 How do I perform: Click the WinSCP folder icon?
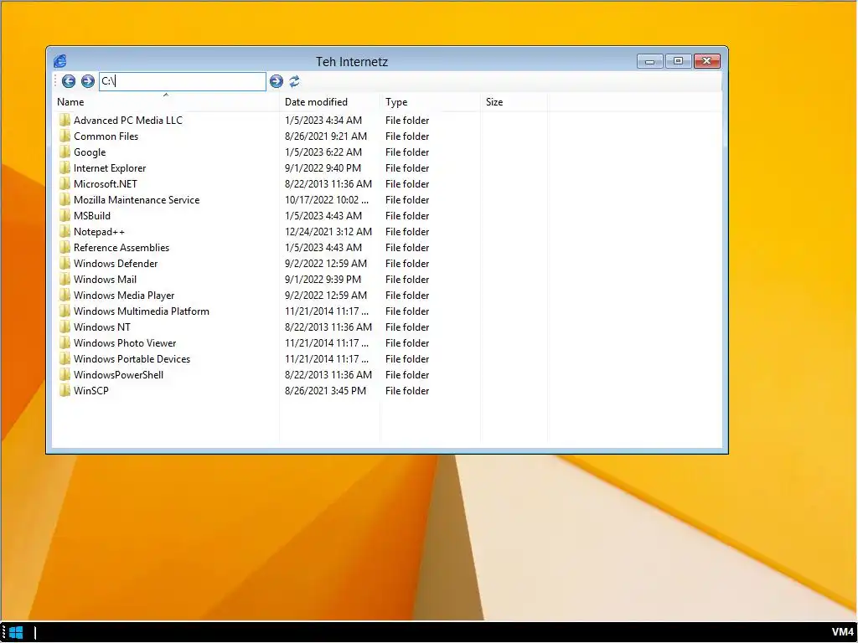point(65,389)
